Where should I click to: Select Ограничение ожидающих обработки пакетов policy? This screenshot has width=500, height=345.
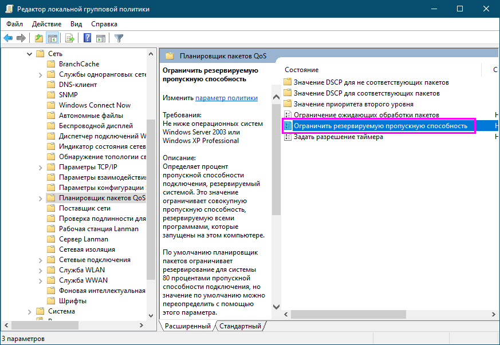[x=366, y=115]
